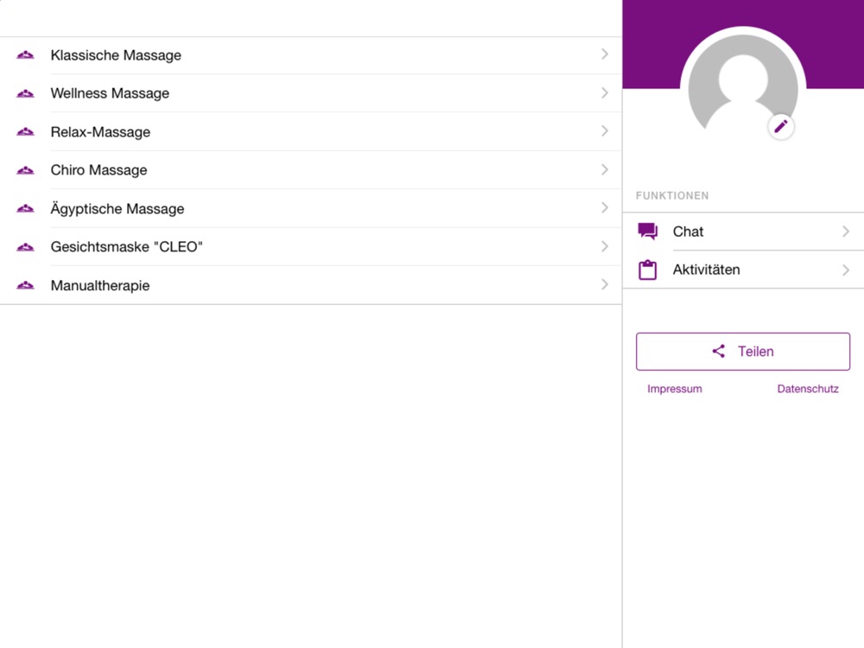Open the Aktivitäten row chevron
The image size is (864, 648).
tap(846, 270)
